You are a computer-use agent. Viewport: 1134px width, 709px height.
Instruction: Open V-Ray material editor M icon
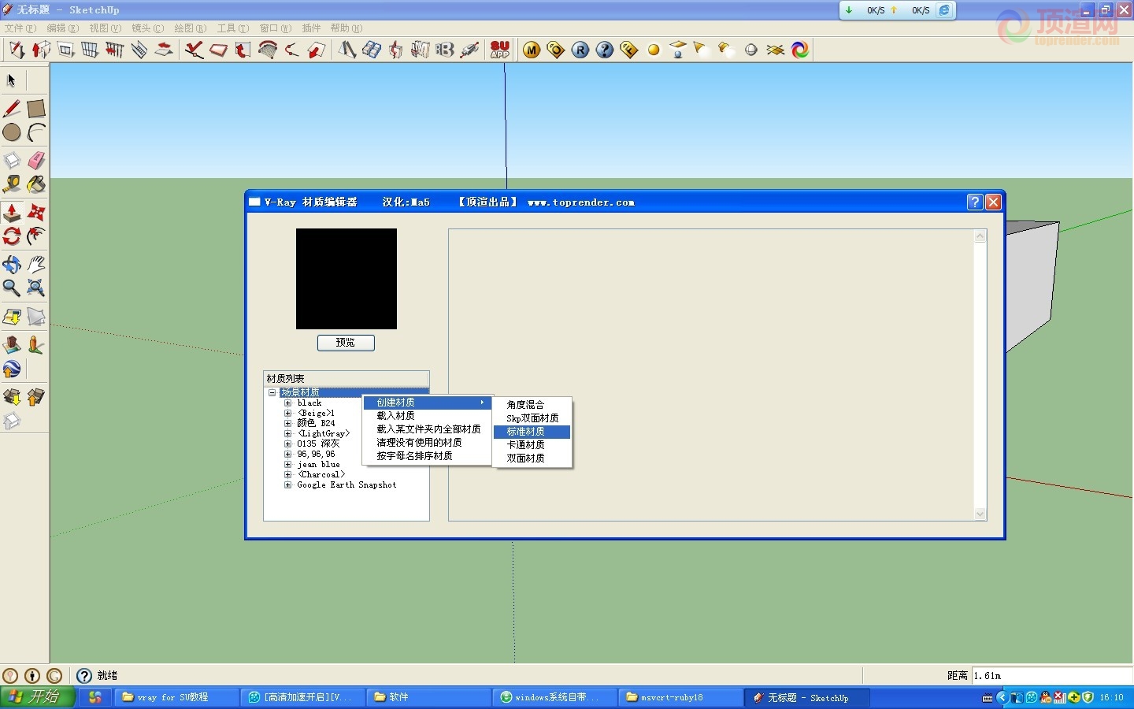[532, 50]
